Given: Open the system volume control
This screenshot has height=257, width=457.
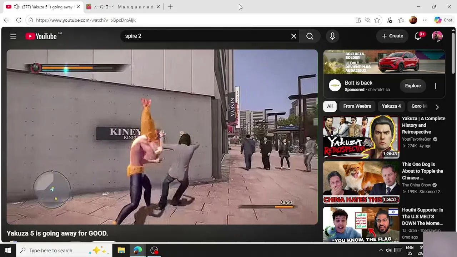Looking at the screenshot, I should click(x=389, y=250).
